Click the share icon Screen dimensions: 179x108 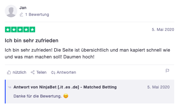coord(33,72)
